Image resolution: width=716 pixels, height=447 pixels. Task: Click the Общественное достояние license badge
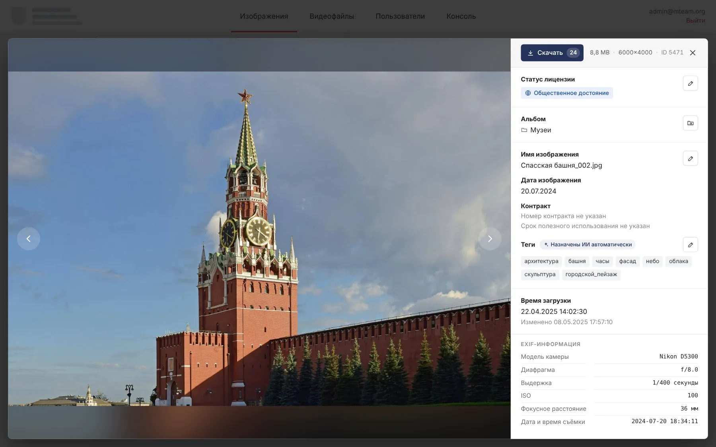coord(567,93)
